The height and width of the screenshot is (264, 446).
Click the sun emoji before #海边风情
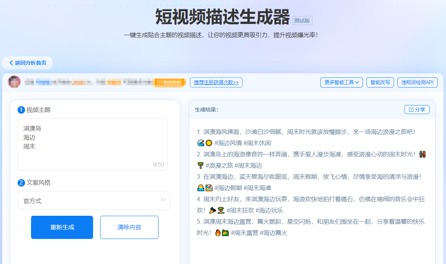pos(209,143)
